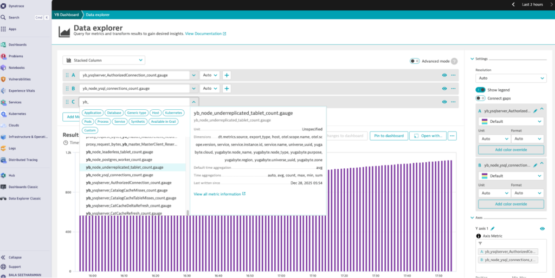Viewport: 555px width, 278px height.
Task: Open the Resolution Auto dropdown
Action: pos(511,78)
